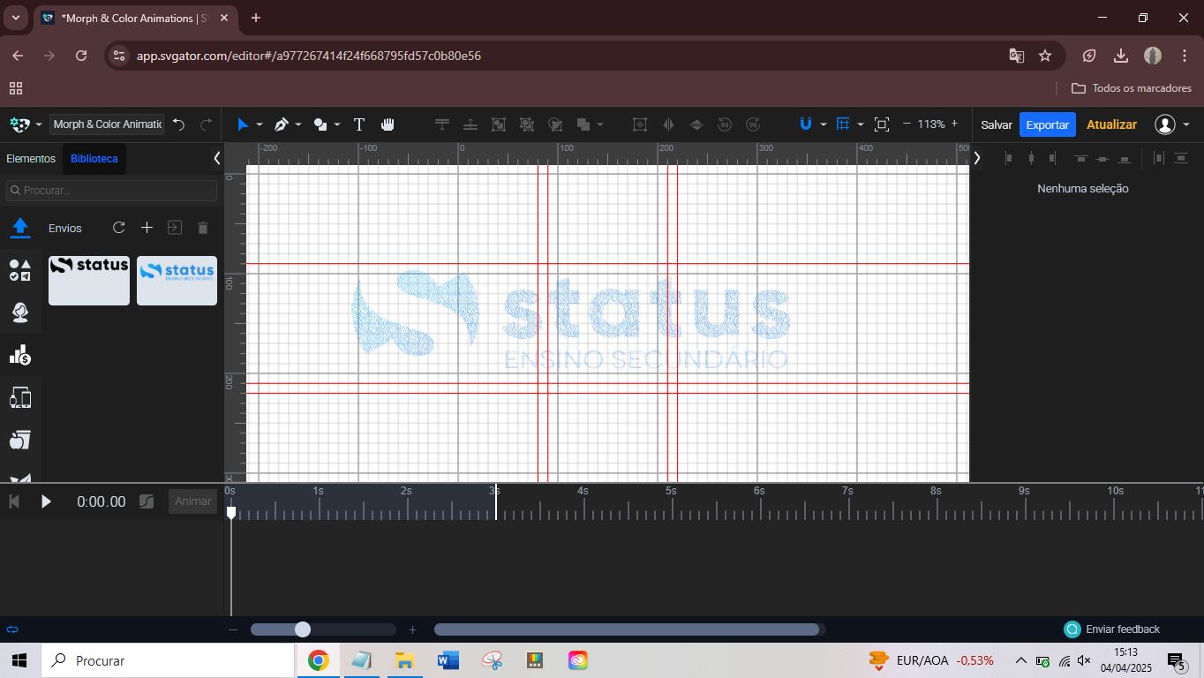Viewport: 1204px width, 678px height.
Task: Click the Salvar button
Action: click(x=996, y=124)
